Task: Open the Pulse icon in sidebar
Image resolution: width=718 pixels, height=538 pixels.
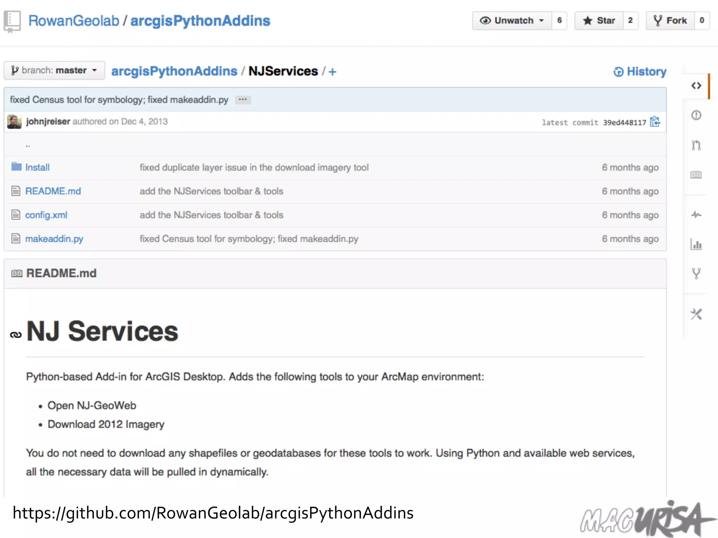Action: (x=696, y=215)
